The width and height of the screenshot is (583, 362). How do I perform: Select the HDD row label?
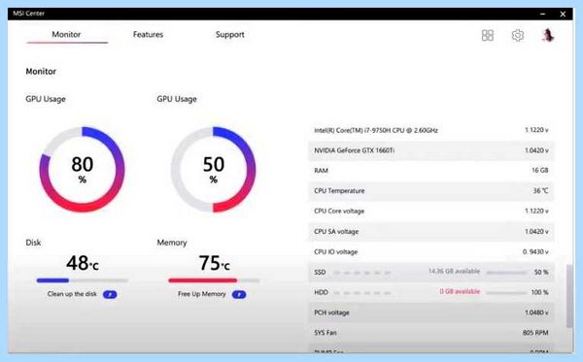click(x=321, y=292)
